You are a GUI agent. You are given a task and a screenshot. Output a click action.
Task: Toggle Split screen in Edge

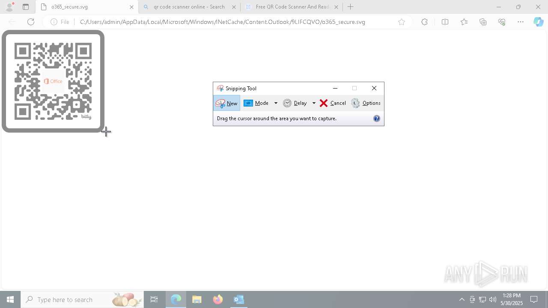[445, 22]
